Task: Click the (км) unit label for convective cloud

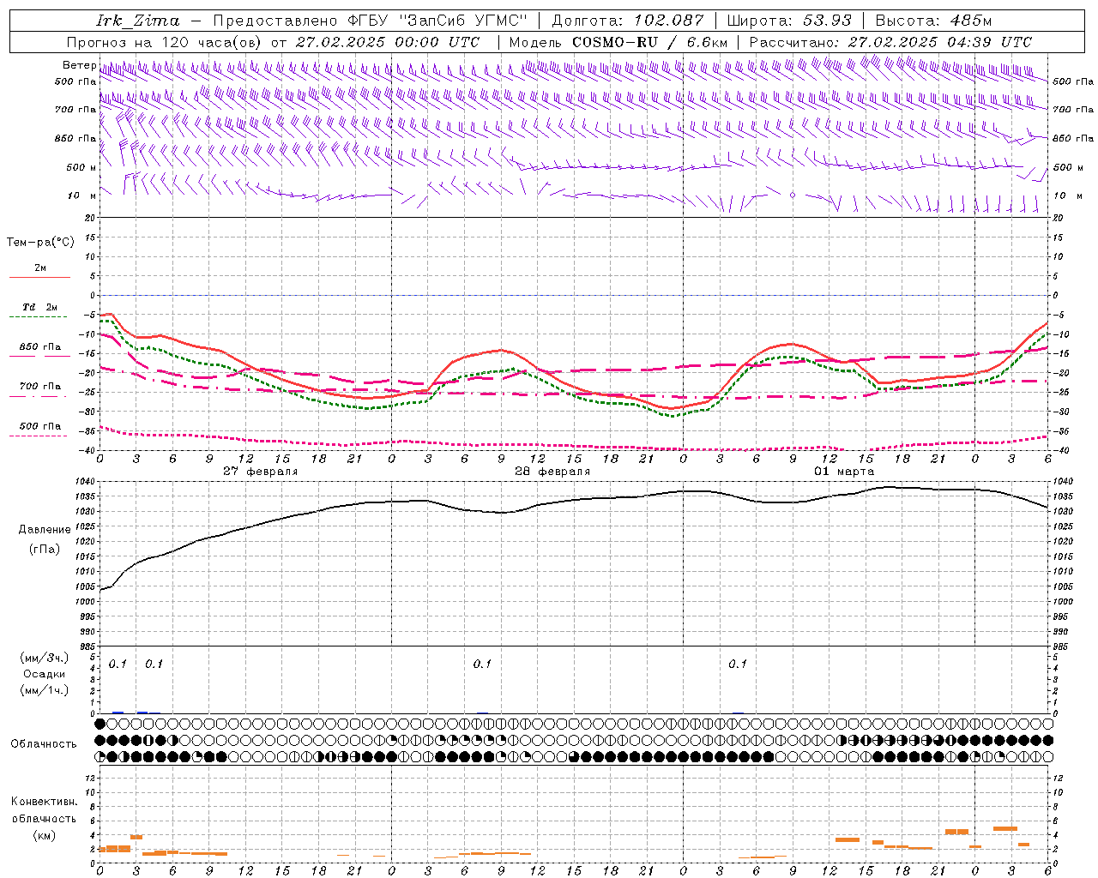Action: point(44,835)
